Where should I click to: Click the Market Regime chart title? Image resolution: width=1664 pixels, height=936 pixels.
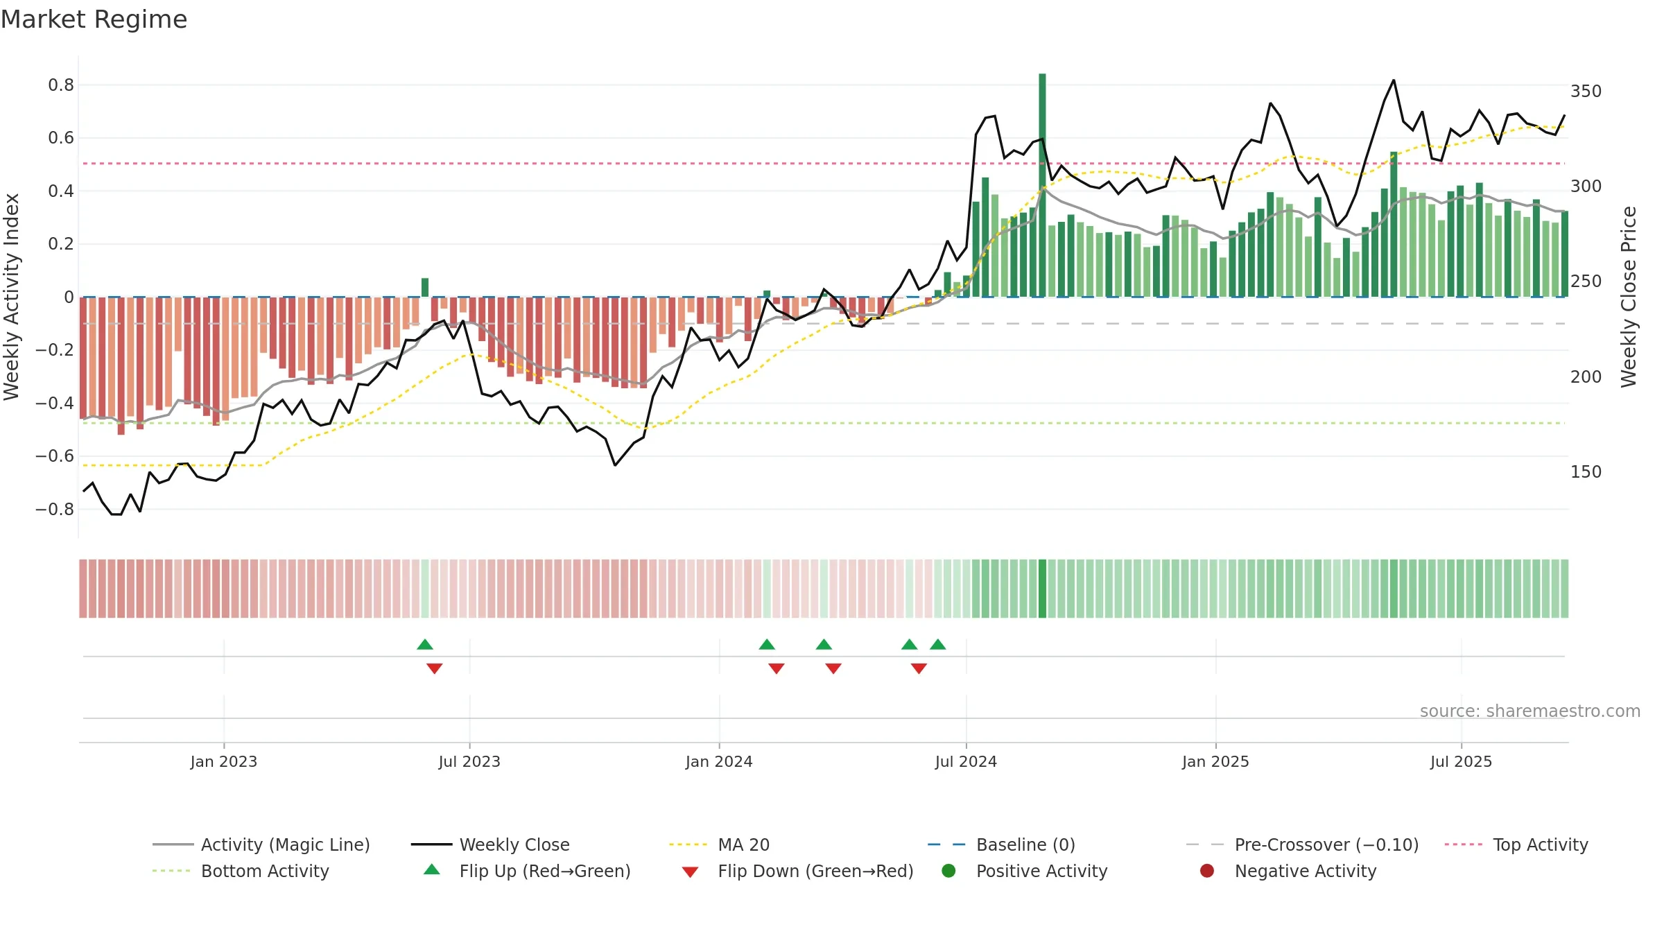94,19
